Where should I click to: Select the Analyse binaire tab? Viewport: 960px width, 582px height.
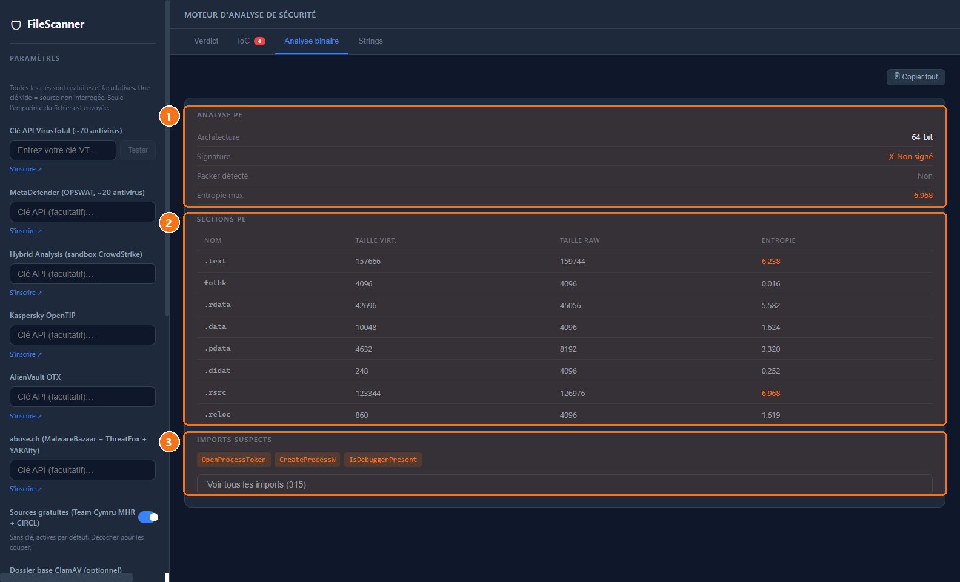pyautogui.click(x=312, y=41)
